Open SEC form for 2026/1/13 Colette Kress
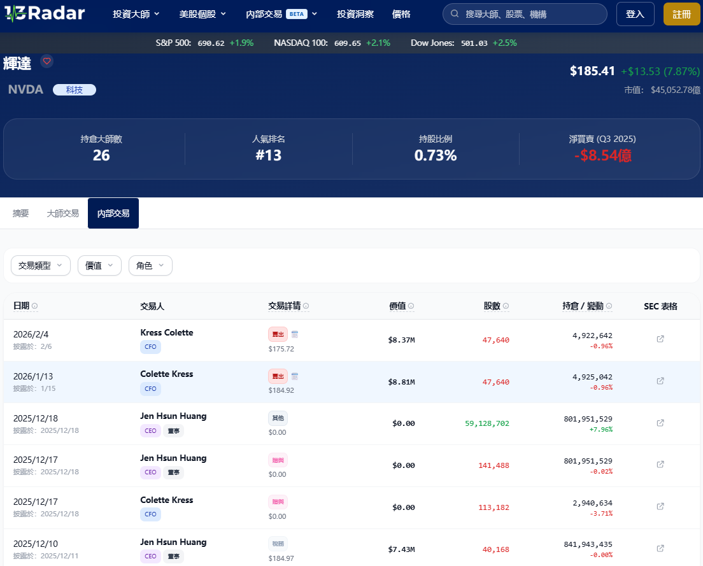This screenshot has width=703, height=566. coord(660,381)
